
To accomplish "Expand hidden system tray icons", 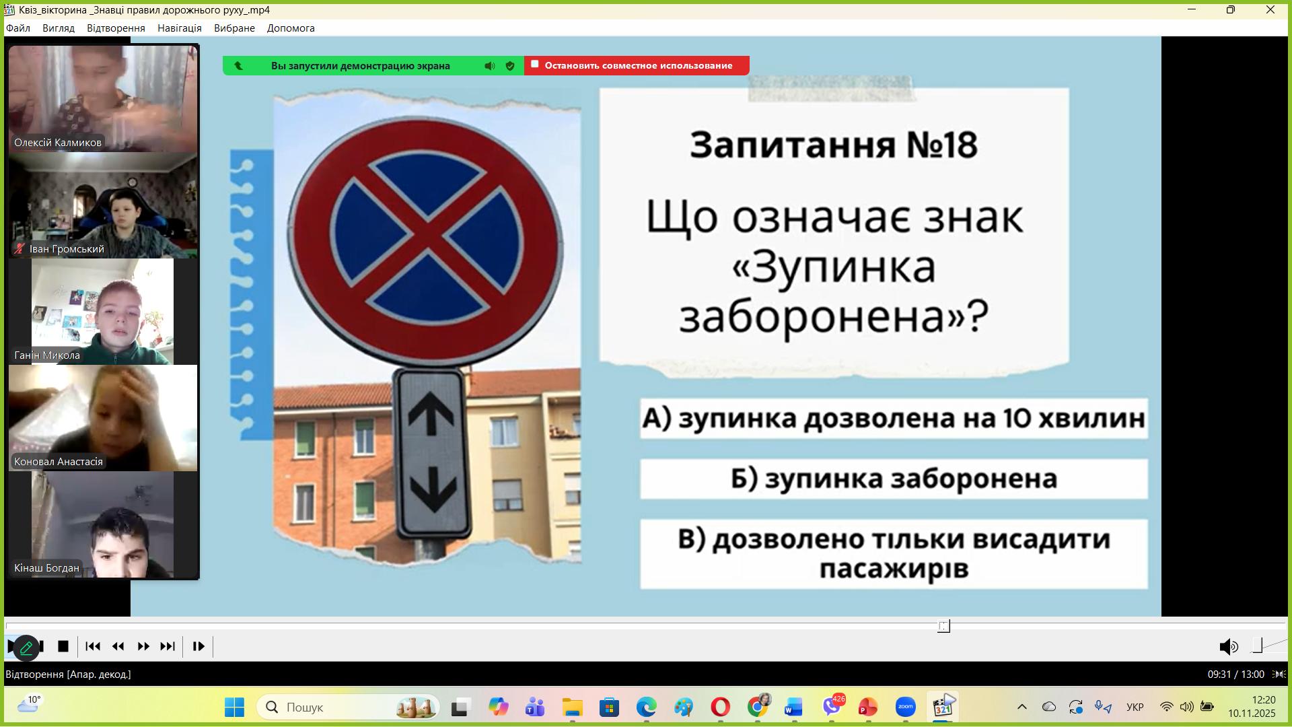I will click(1021, 707).
